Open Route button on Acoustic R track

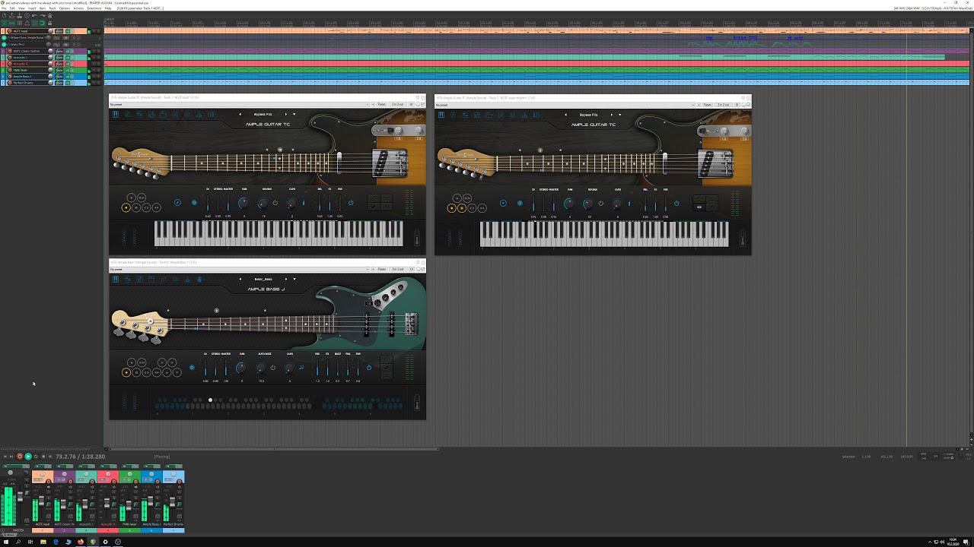[59, 64]
